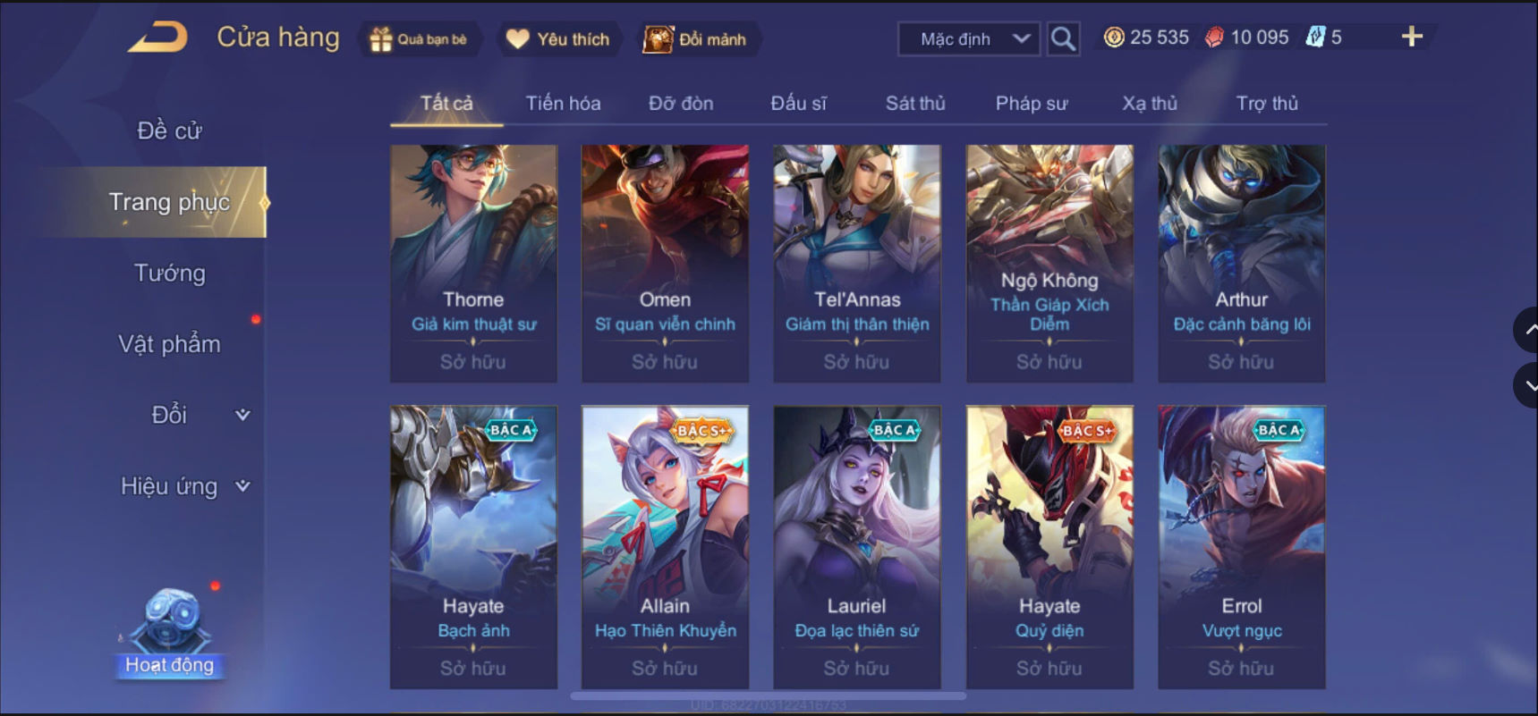The height and width of the screenshot is (716, 1538).
Task: Click the plus icon to add currency
Action: click(x=1412, y=37)
